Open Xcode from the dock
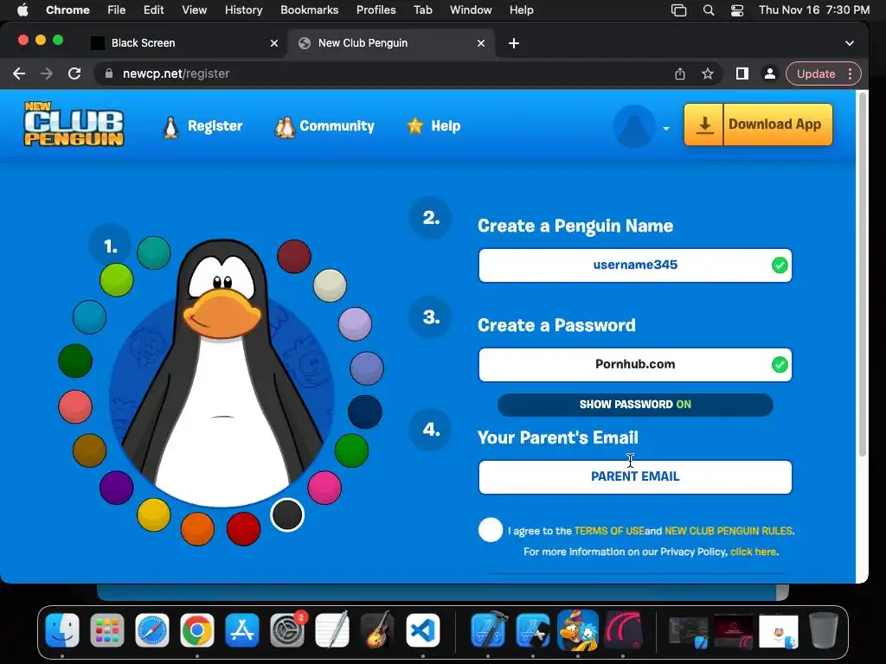The image size is (886, 664). (488, 630)
